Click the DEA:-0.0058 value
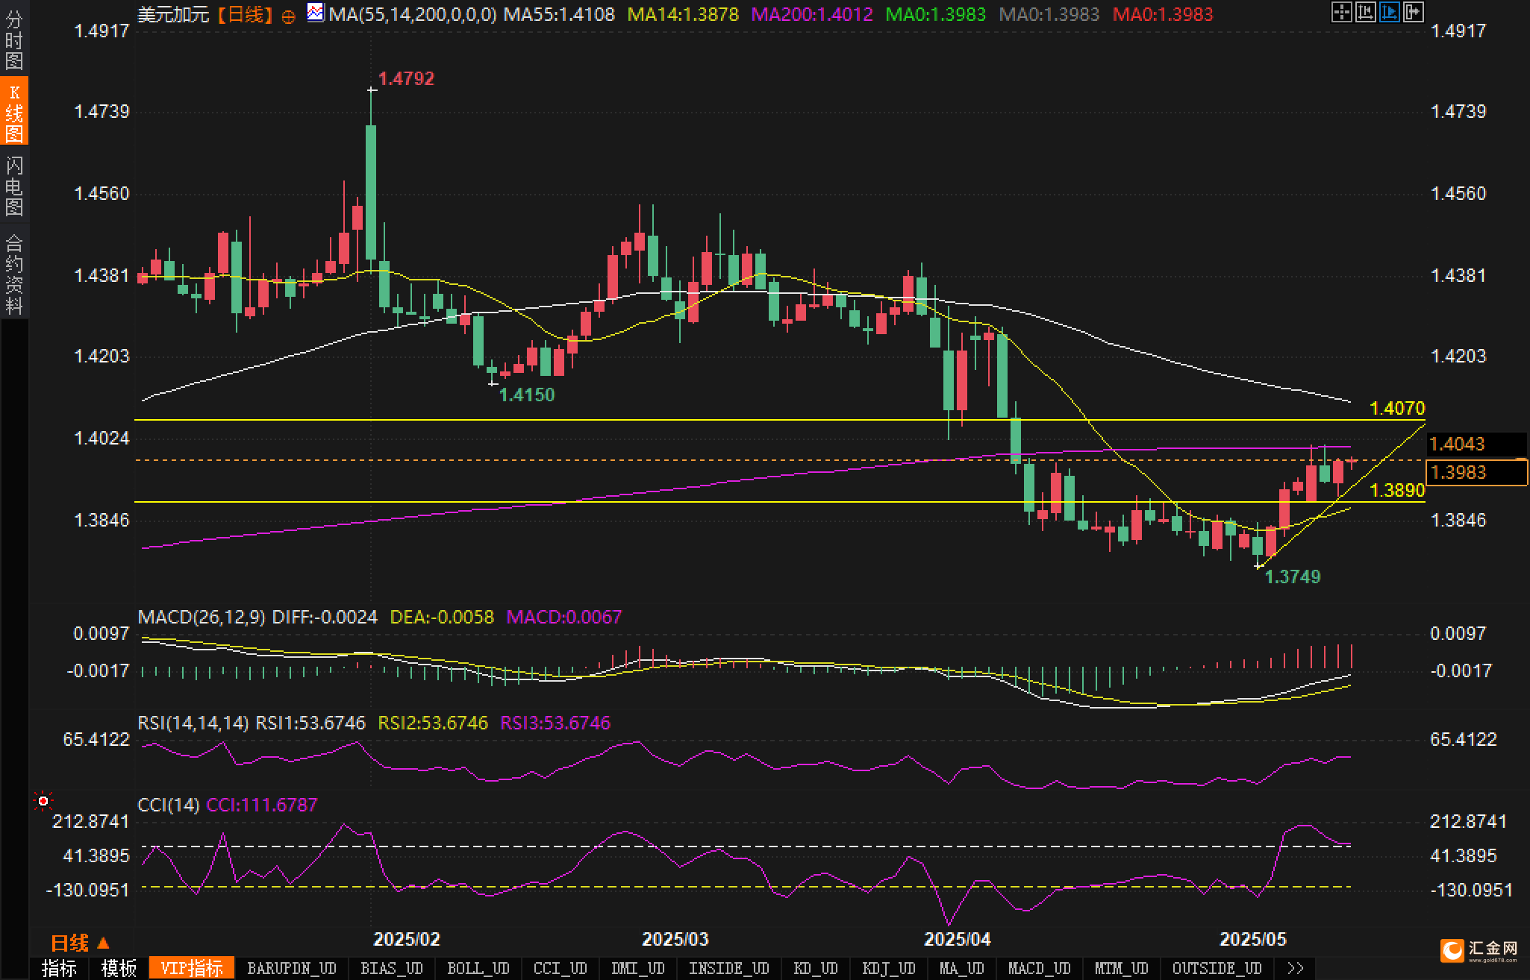Screen dimensions: 1530x980 pos(442,617)
